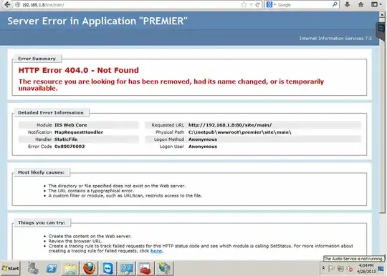Screen dimensions: 387x276
Task: Launch Server Manager from the taskbar
Action: coord(33,268)
